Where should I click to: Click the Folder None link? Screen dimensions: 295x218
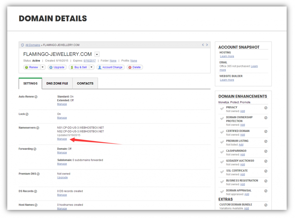(113, 61)
